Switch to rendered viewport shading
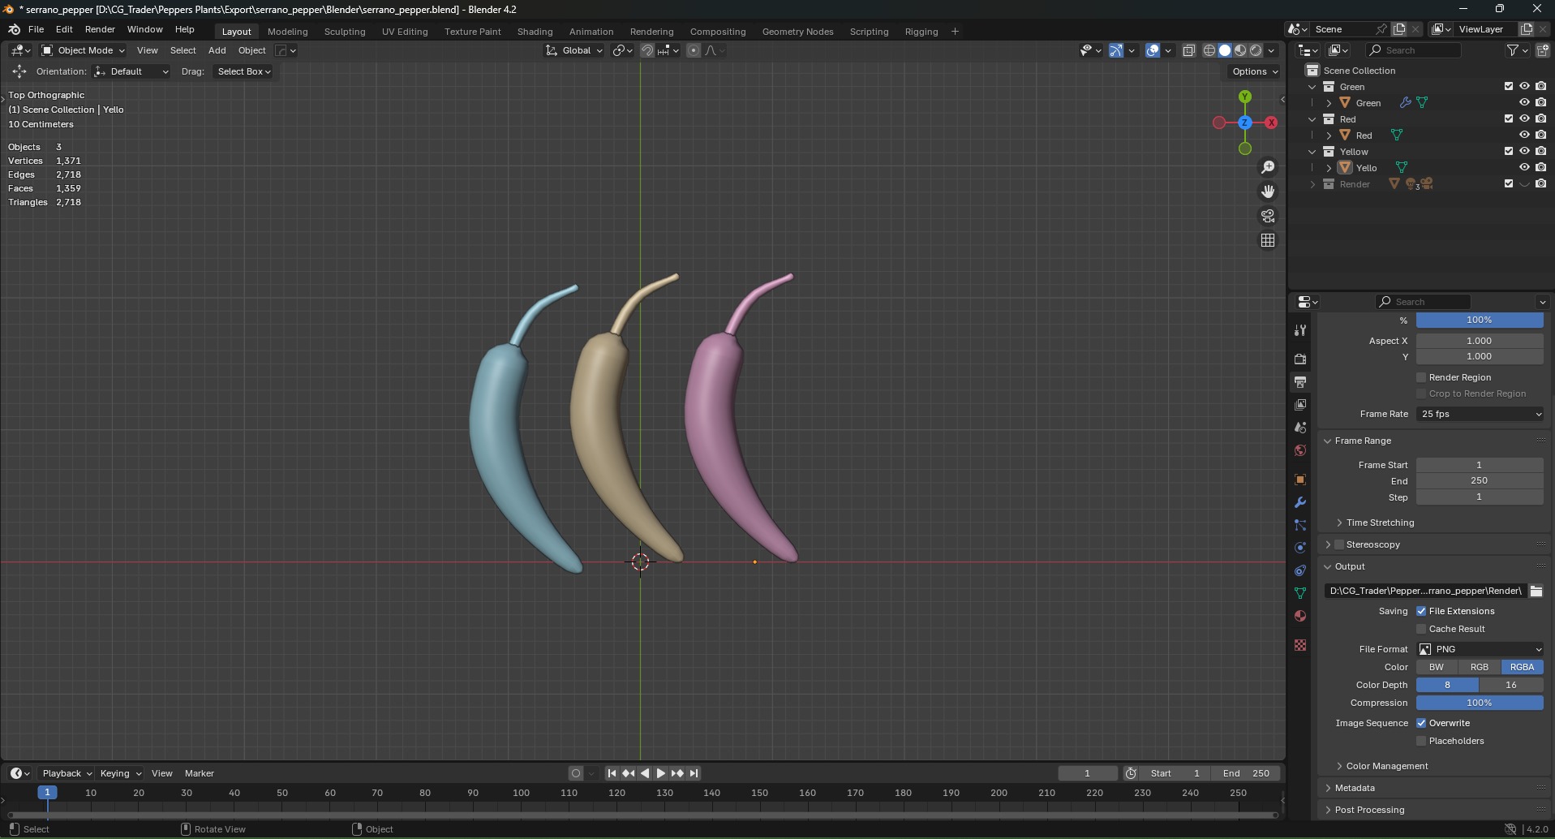This screenshot has height=839, width=1555. 1256,50
